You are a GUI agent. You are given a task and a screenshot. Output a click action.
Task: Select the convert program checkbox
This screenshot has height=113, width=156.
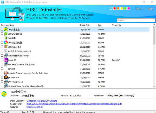[2, 69]
